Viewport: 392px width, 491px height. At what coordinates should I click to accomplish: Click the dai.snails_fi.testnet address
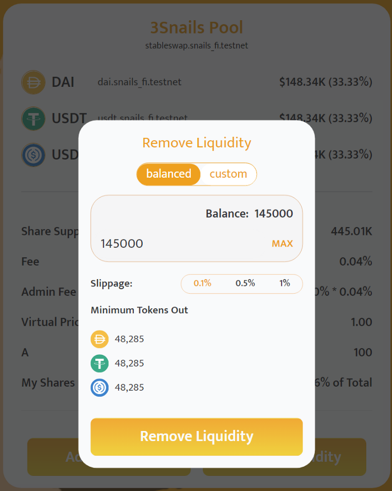click(x=139, y=82)
